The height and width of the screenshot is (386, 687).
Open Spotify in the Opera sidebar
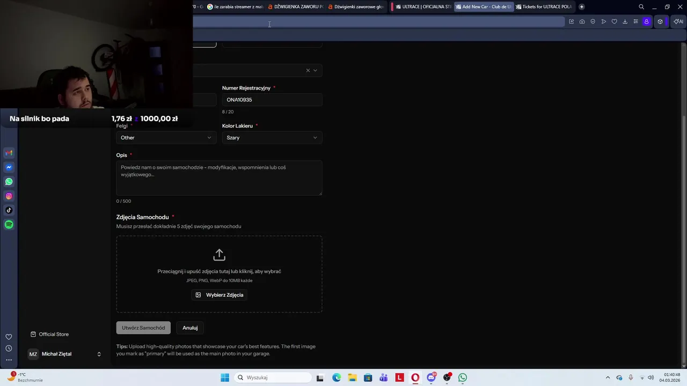9,225
